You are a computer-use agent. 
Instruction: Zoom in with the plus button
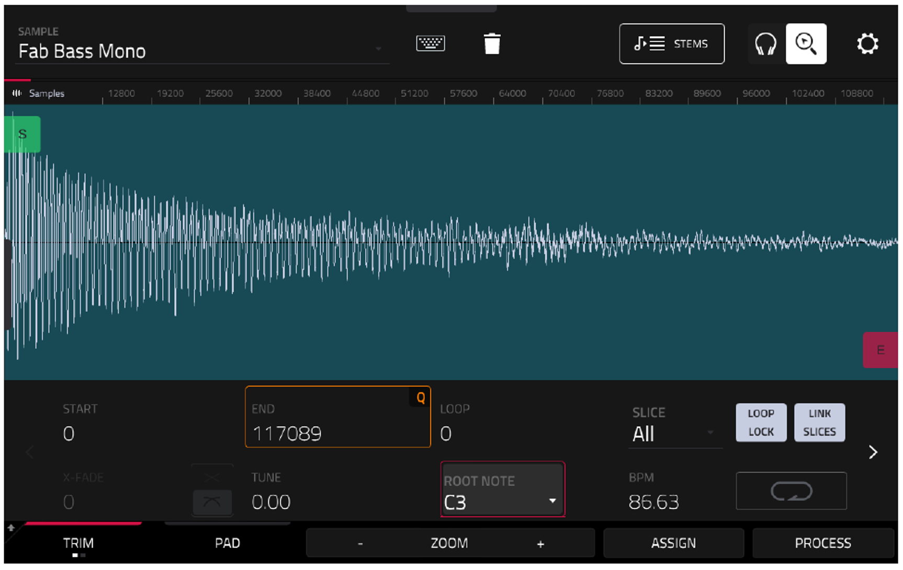coord(540,544)
